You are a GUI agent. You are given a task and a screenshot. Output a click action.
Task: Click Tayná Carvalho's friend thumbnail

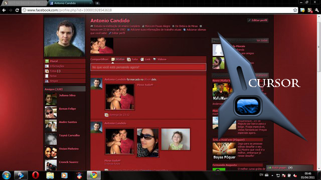tap(51, 139)
